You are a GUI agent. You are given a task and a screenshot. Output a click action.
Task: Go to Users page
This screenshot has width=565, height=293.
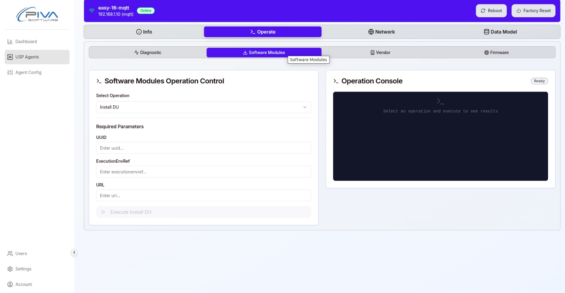21,253
